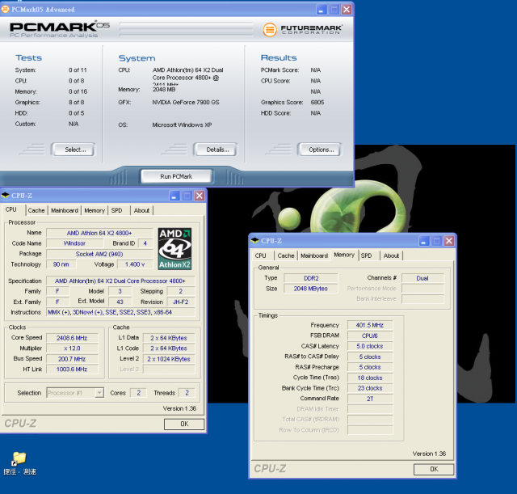This screenshot has width=517, height=494.
Task: Click the Name field AMD Athlon 64 X2 4800+
Action: [x=99, y=233]
